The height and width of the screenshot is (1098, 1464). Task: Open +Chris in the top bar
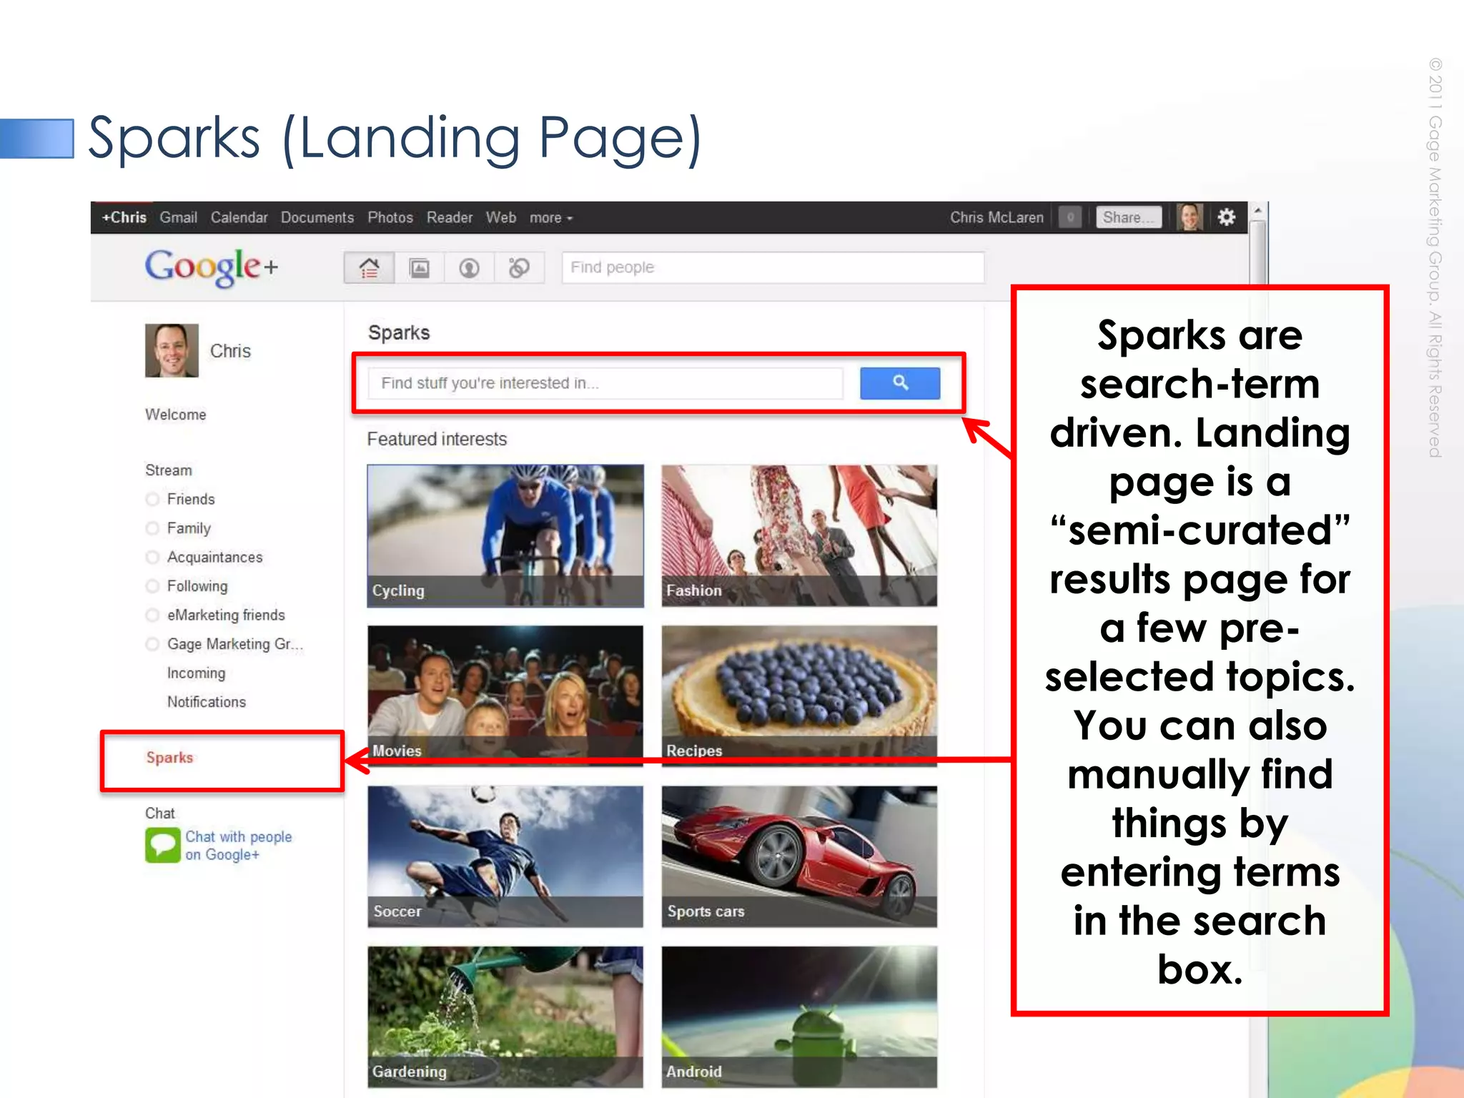tap(124, 217)
